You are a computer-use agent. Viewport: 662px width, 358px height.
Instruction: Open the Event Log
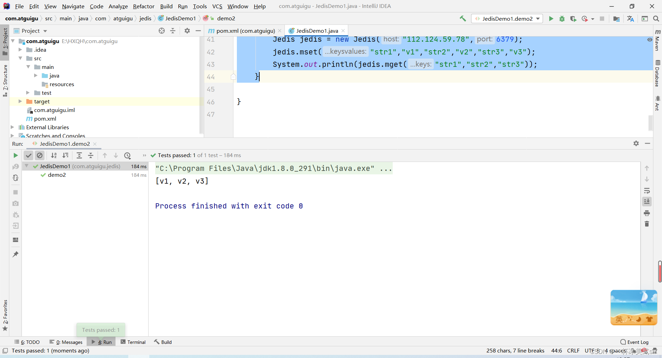634,342
